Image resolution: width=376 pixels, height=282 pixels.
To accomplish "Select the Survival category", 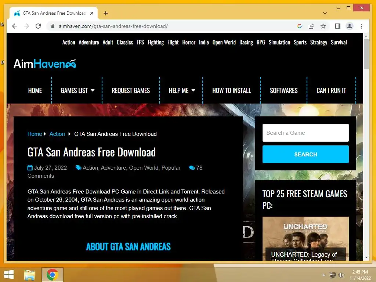I will (x=339, y=43).
